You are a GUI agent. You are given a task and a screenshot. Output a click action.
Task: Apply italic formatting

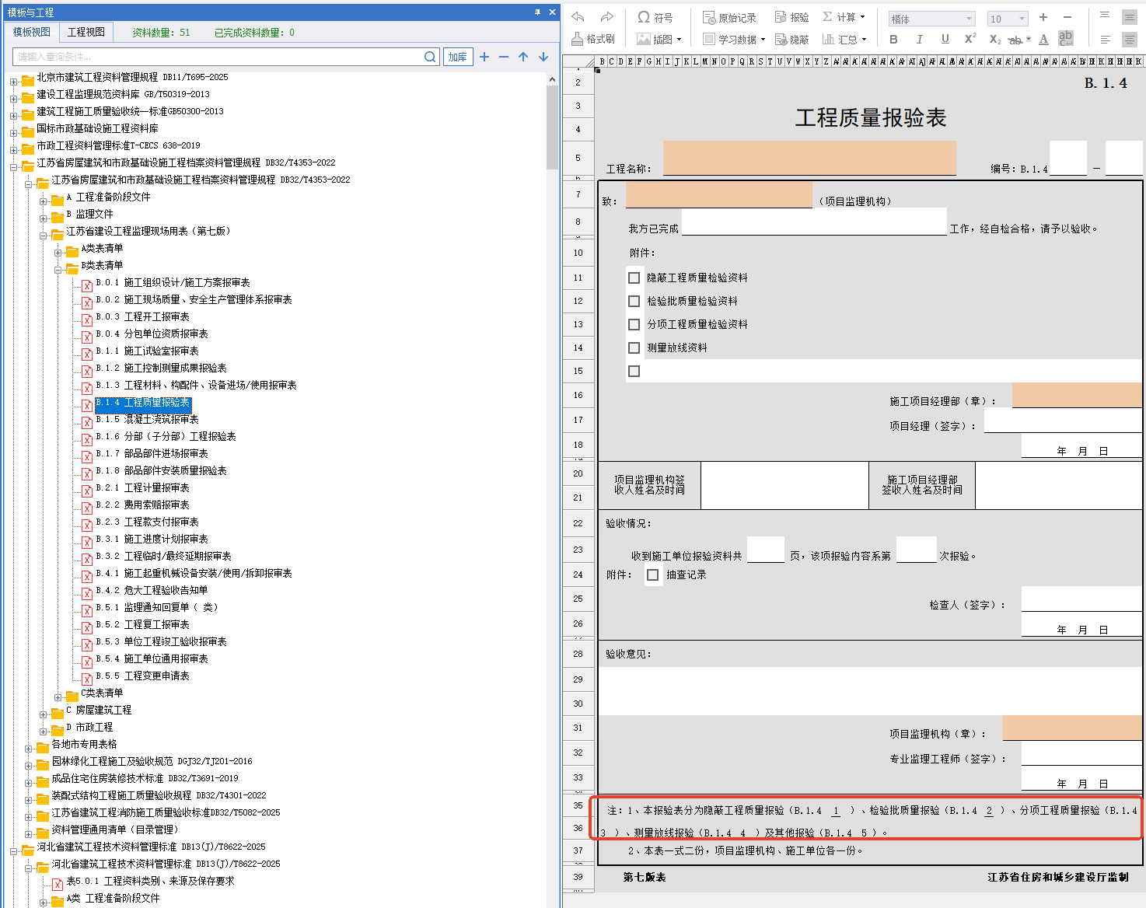point(919,39)
